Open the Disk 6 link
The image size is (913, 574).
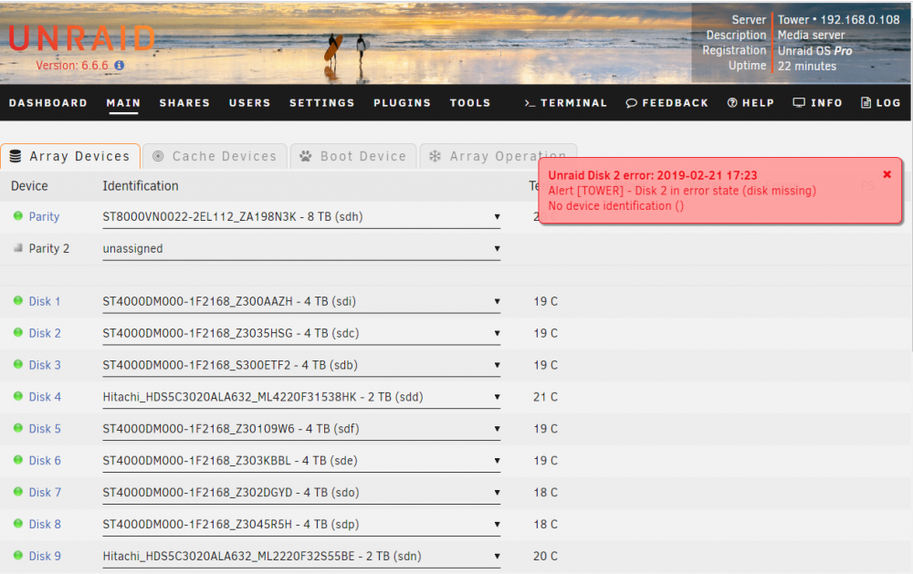pos(45,461)
